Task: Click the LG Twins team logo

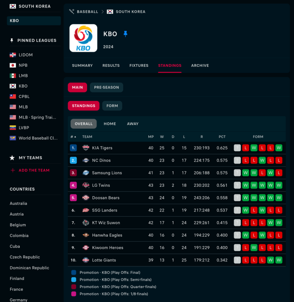Action: click(x=86, y=185)
